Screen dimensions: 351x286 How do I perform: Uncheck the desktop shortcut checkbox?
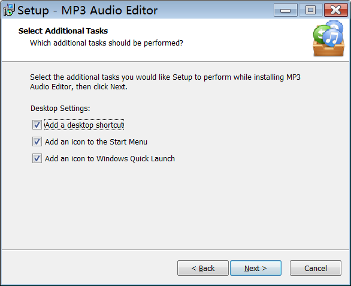pos(37,125)
